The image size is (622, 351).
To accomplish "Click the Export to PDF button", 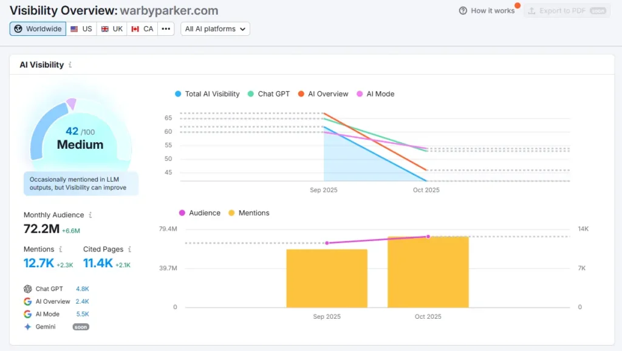I will click(566, 10).
